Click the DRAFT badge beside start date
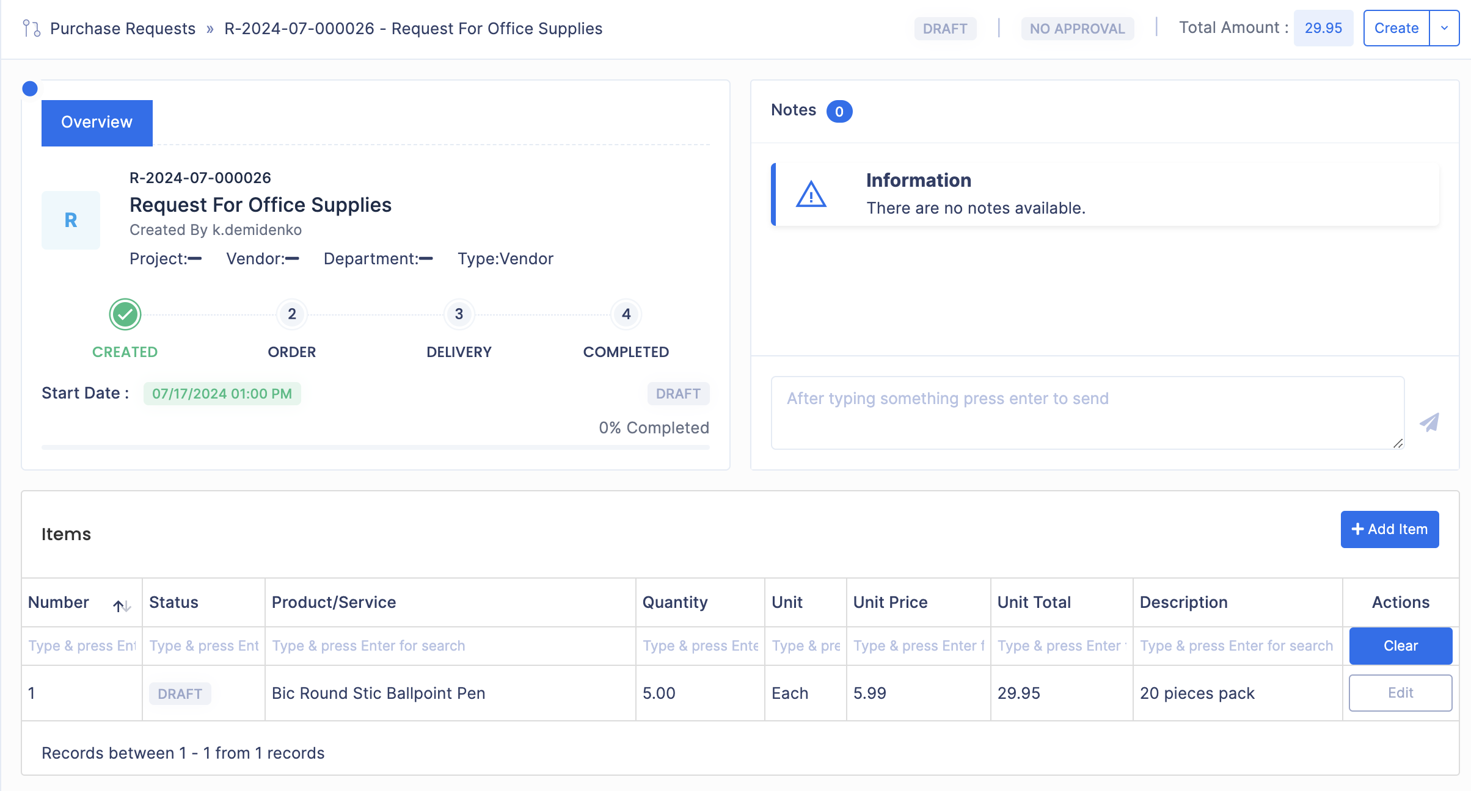The image size is (1471, 791). coord(678,394)
